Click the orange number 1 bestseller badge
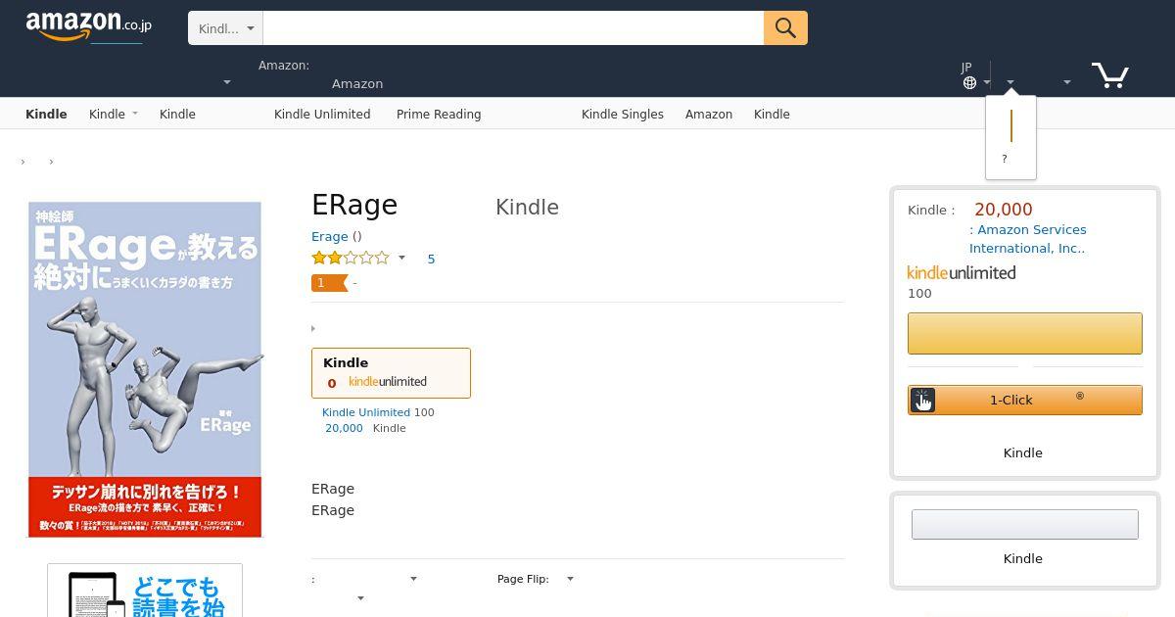The width and height of the screenshot is (1175, 617). pos(329,283)
